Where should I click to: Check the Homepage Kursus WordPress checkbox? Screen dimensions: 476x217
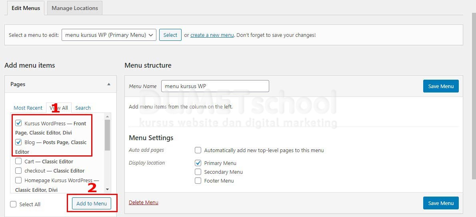pos(18,180)
